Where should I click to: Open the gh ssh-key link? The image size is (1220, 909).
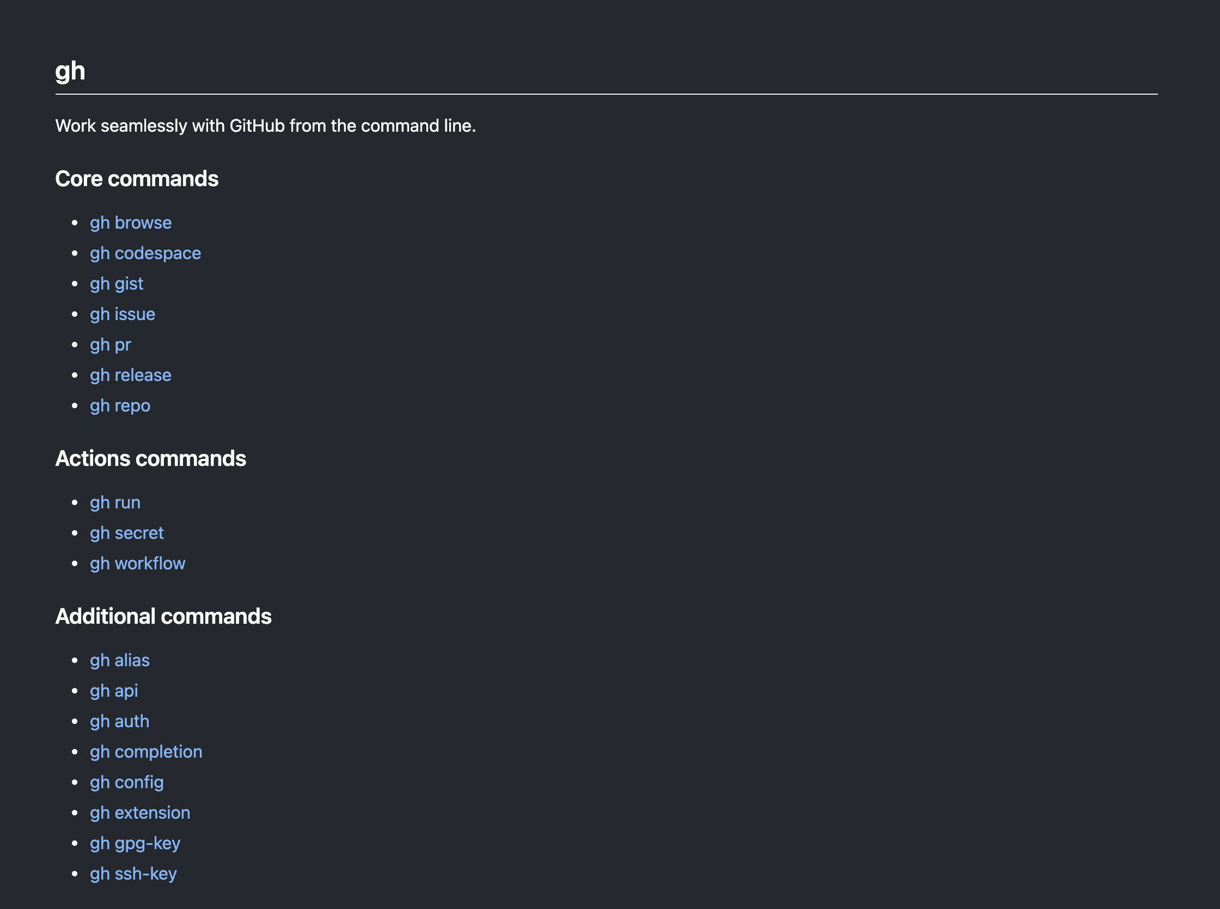pyautogui.click(x=133, y=874)
